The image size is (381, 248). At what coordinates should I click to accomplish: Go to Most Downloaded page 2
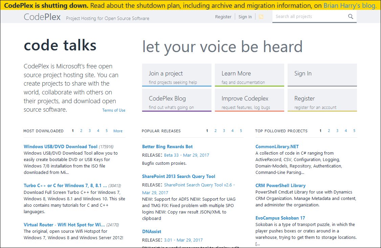coord(81,131)
